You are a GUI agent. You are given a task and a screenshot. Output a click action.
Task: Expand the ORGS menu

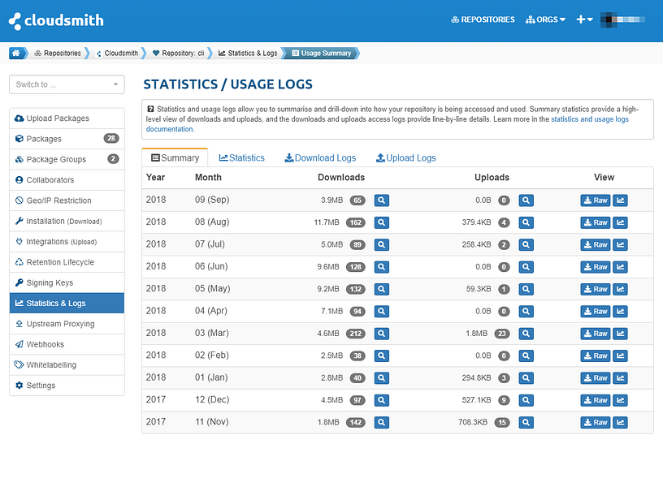(x=545, y=19)
